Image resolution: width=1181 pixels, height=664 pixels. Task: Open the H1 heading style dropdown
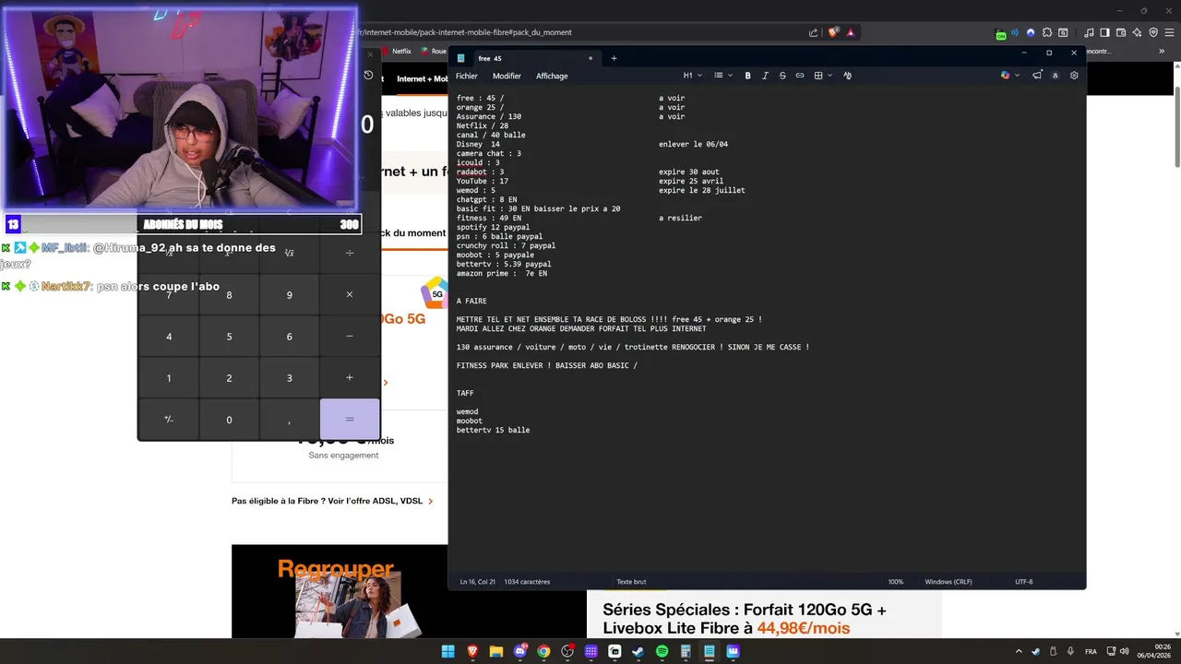693,76
